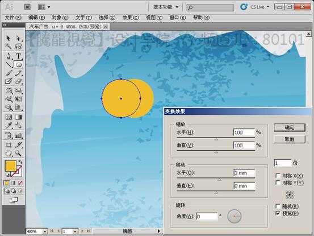Click the 取消 button in the dialog
Screen dimensions: 314x236
(x=290, y=139)
